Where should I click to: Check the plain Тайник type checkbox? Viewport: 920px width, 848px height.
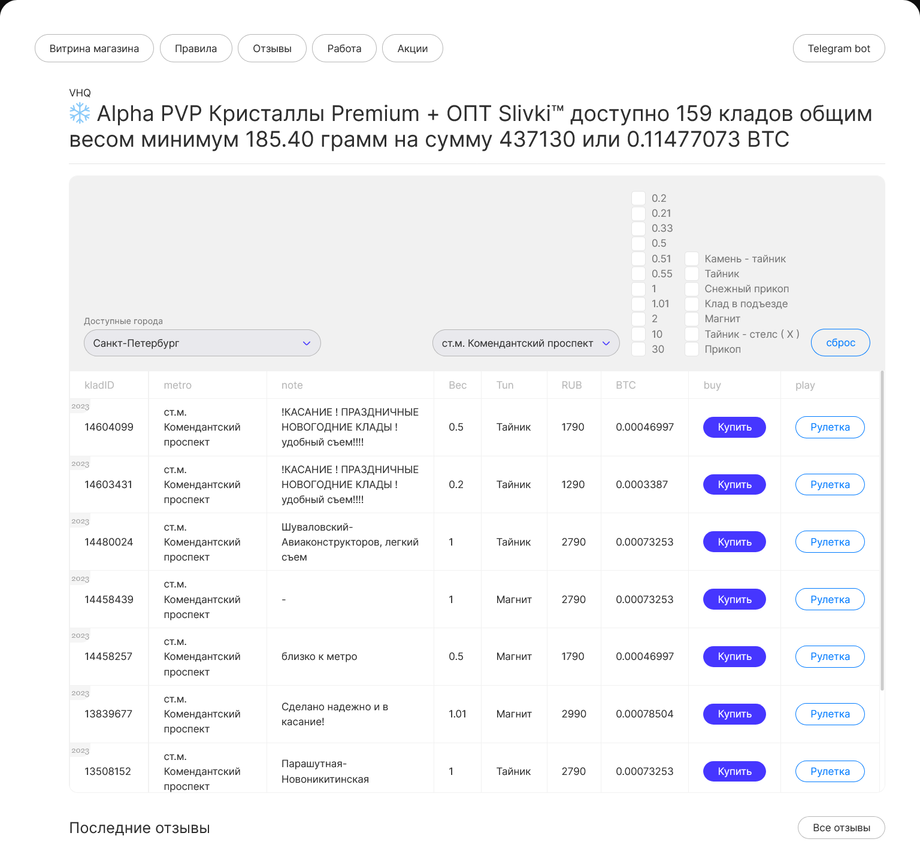[x=692, y=274]
